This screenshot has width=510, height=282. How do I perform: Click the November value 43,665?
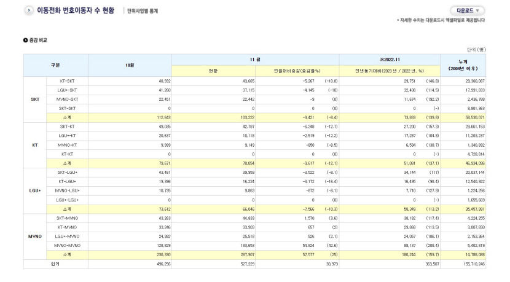pyautogui.click(x=248, y=81)
